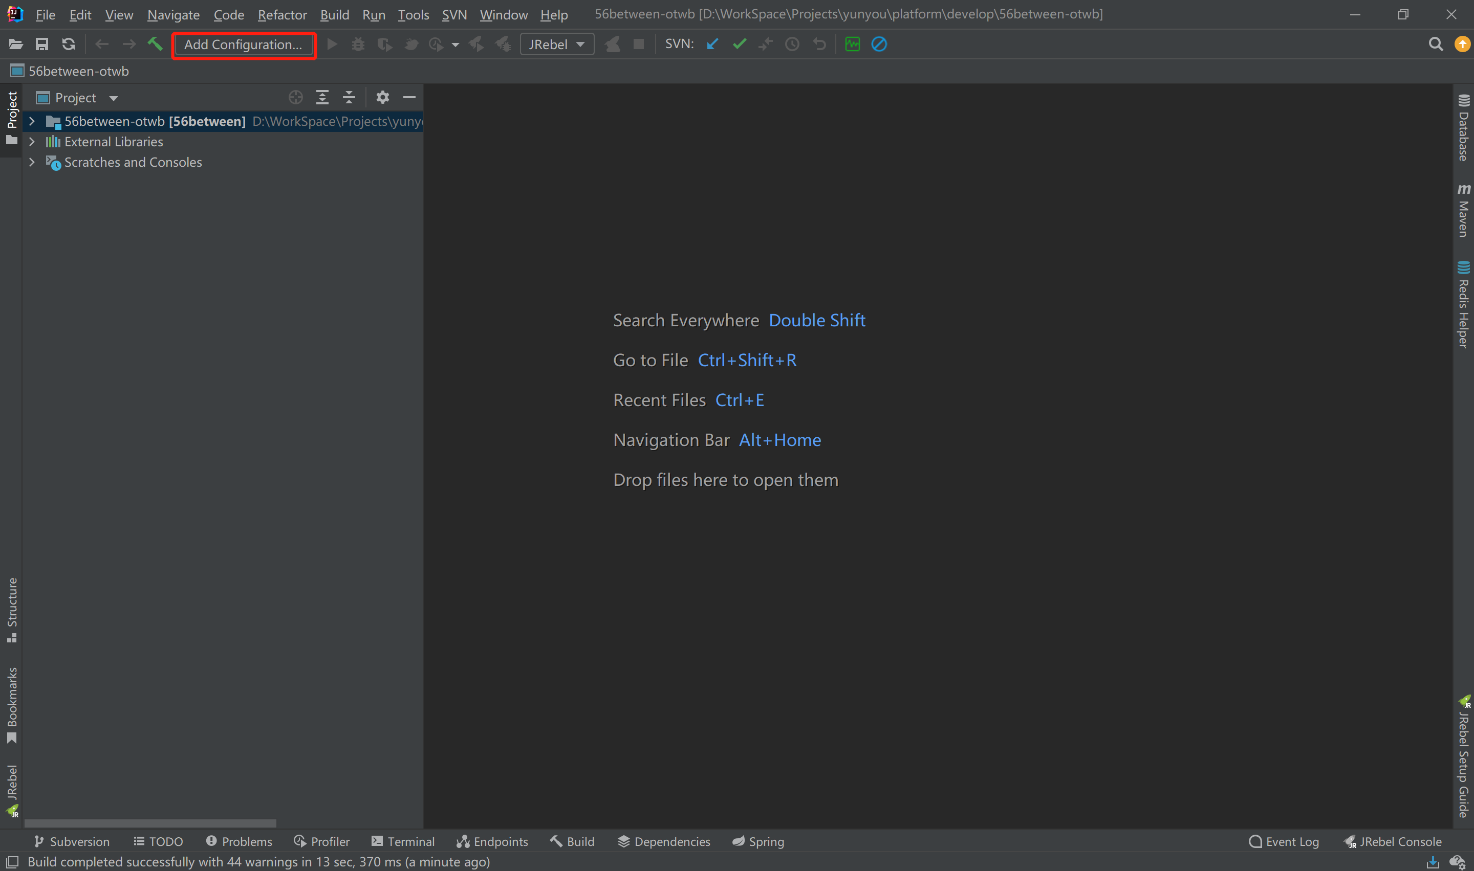The width and height of the screenshot is (1474, 871).
Task: Hide the Project panel with minus icon
Action: pos(409,97)
